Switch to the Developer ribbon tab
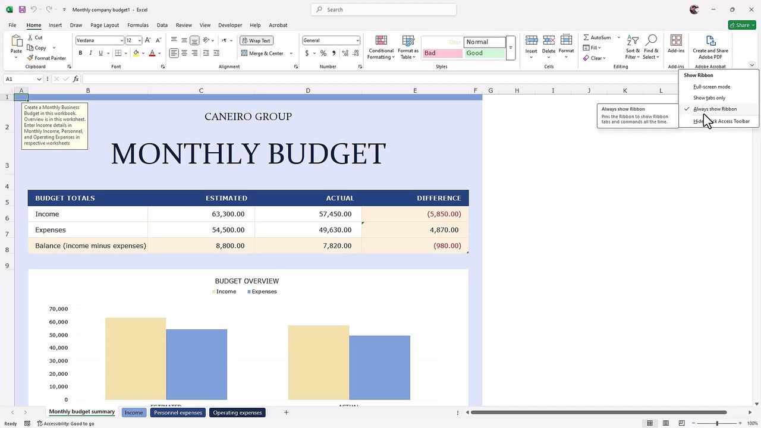The height and width of the screenshot is (428, 761). (230, 25)
